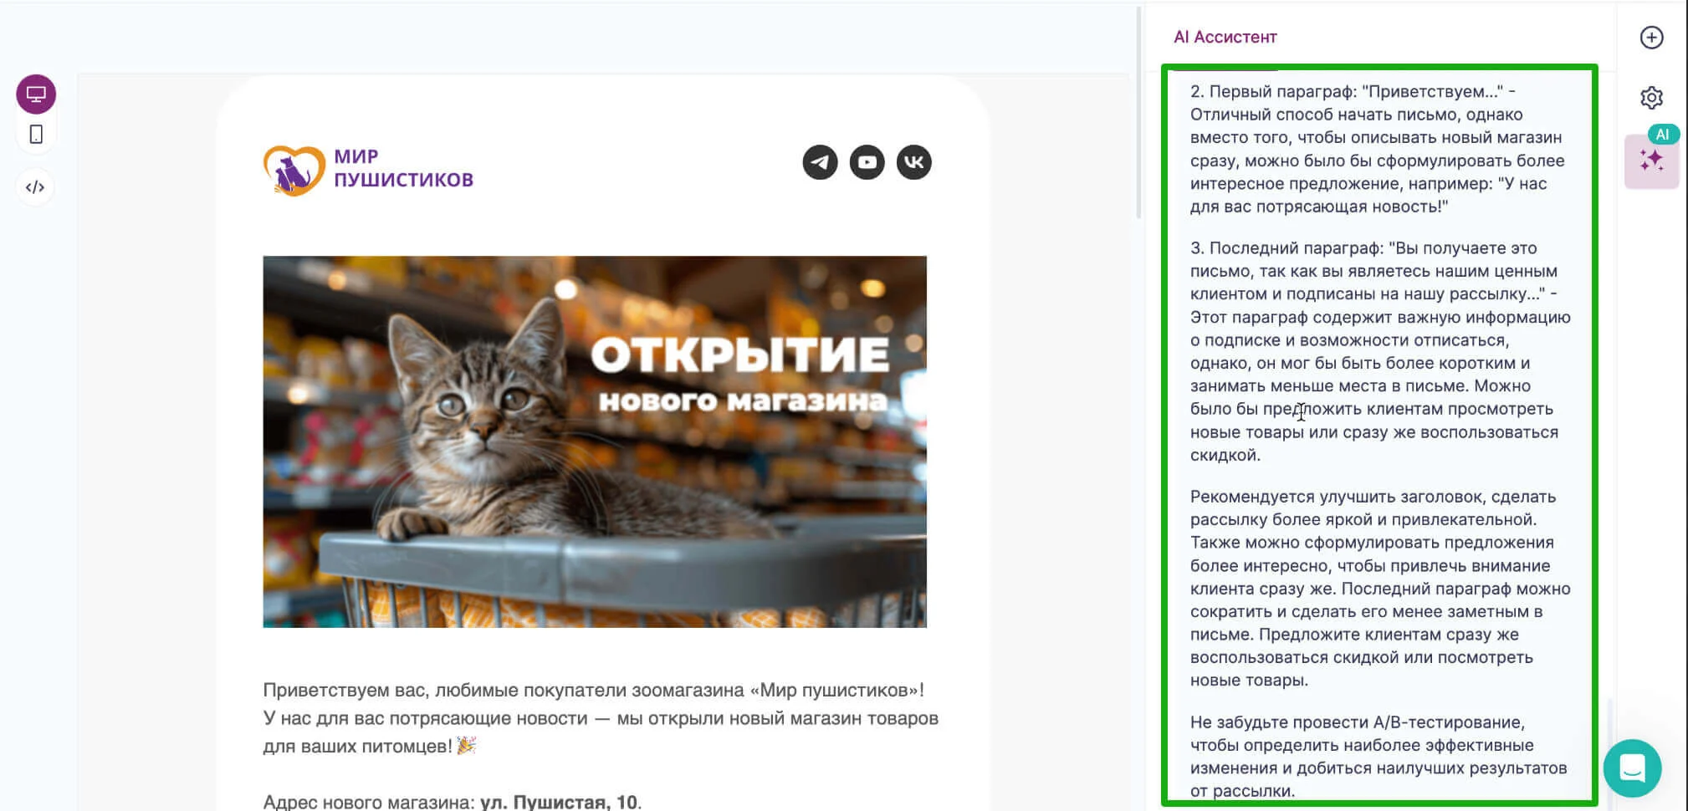Click the VK social icon

click(x=913, y=162)
